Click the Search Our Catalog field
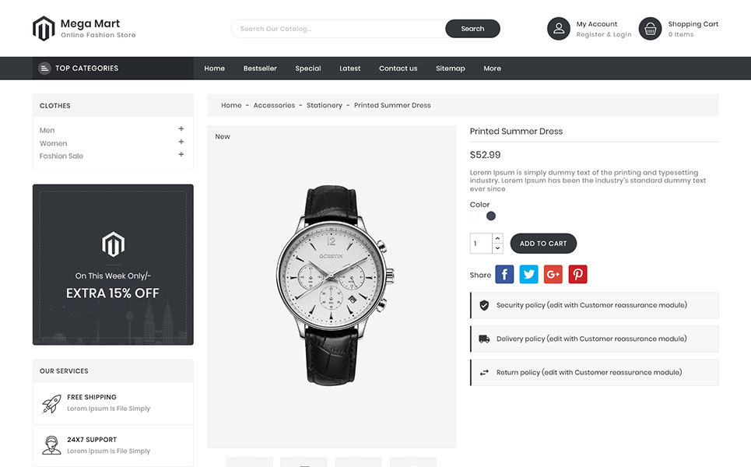Image resolution: width=751 pixels, height=467 pixels. (x=338, y=29)
